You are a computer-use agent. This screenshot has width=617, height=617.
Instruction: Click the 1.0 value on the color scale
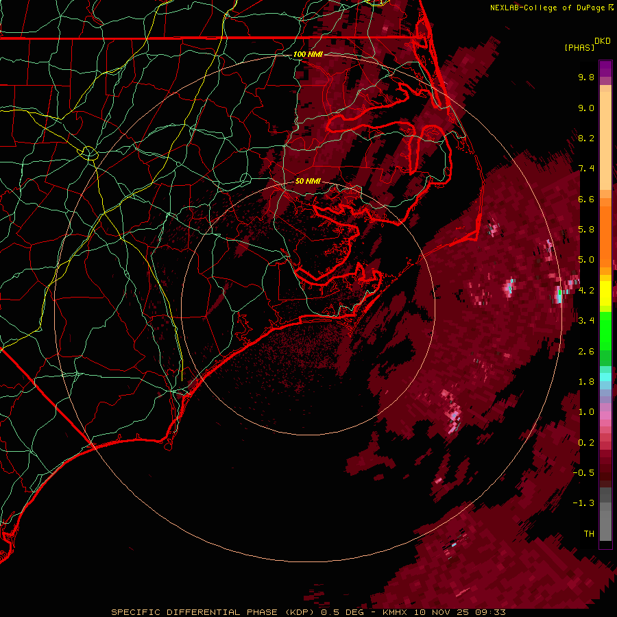[x=586, y=412]
